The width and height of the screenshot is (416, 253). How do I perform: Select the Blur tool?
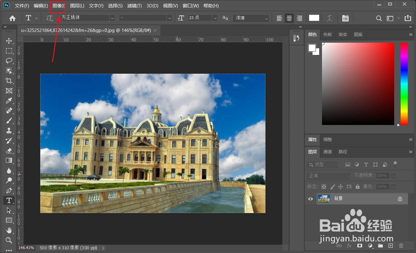(9, 170)
